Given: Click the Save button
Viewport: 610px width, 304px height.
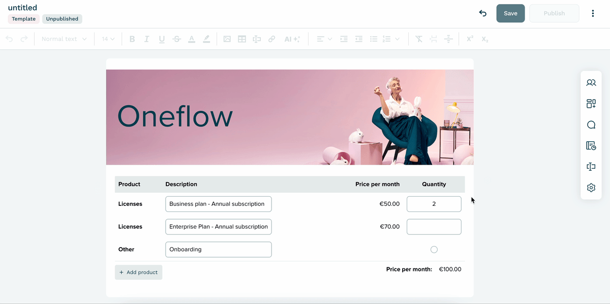Looking at the screenshot, I should point(510,13).
